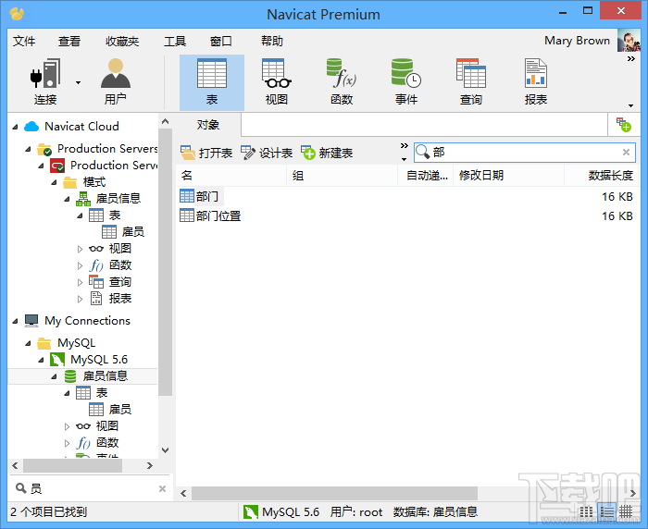Click the search magnifier in object filter
Image resolution: width=648 pixels, height=529 pixels.
point(422,152)
